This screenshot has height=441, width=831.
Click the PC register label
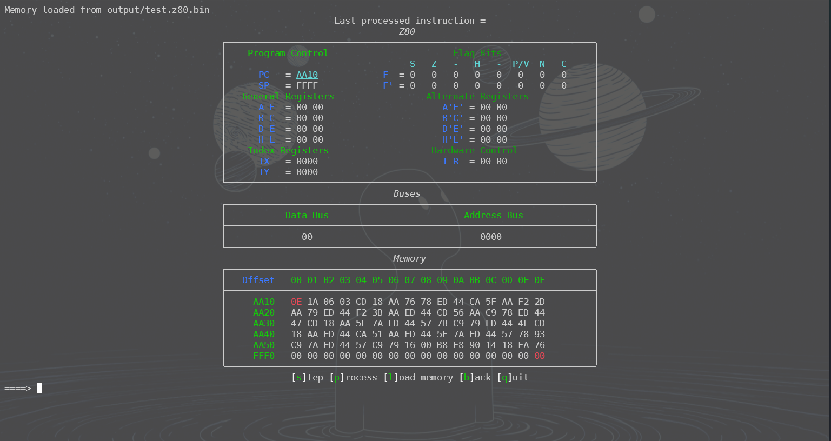tap(264, 75)
